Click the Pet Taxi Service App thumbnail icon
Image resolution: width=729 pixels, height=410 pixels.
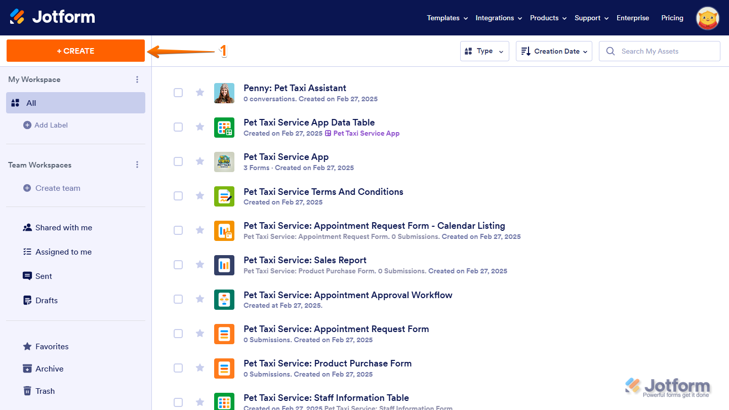point(224,162)
